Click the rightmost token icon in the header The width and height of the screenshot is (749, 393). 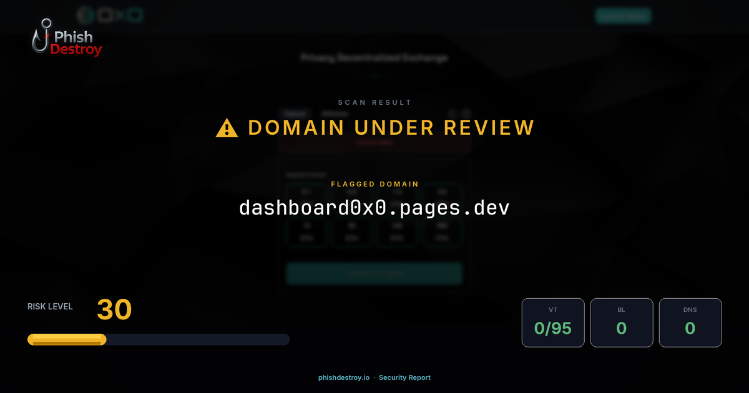point(134,14)
